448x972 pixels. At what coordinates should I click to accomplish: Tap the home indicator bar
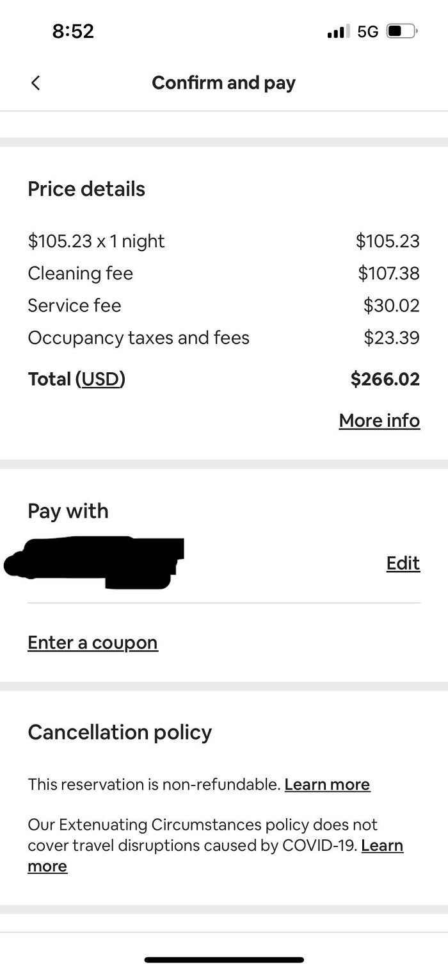point(224,959)
